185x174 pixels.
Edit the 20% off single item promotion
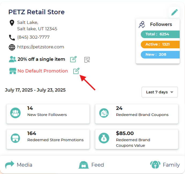(73, 59)
